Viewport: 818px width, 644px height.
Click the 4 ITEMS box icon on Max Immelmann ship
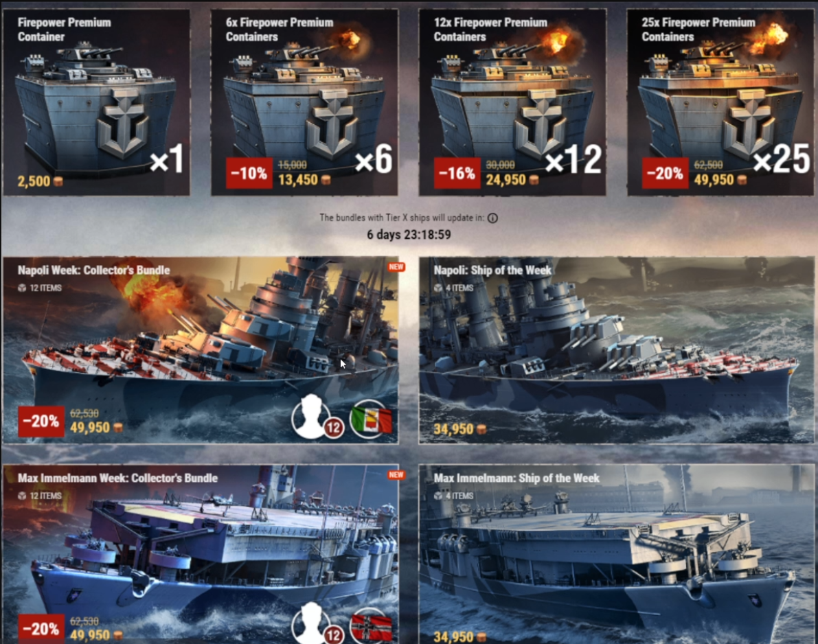coord(438,496)
